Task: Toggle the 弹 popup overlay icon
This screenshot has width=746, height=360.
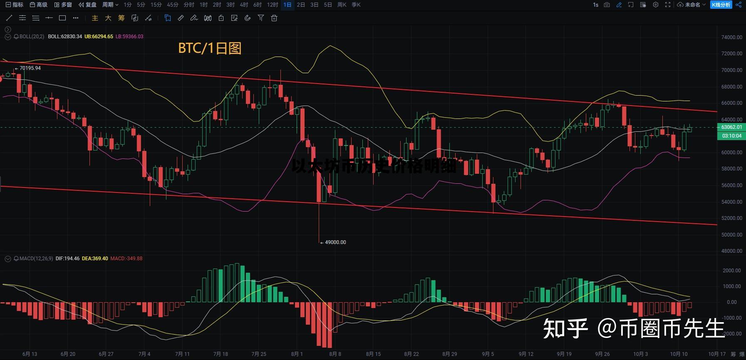Action: [x=643, y=5]
